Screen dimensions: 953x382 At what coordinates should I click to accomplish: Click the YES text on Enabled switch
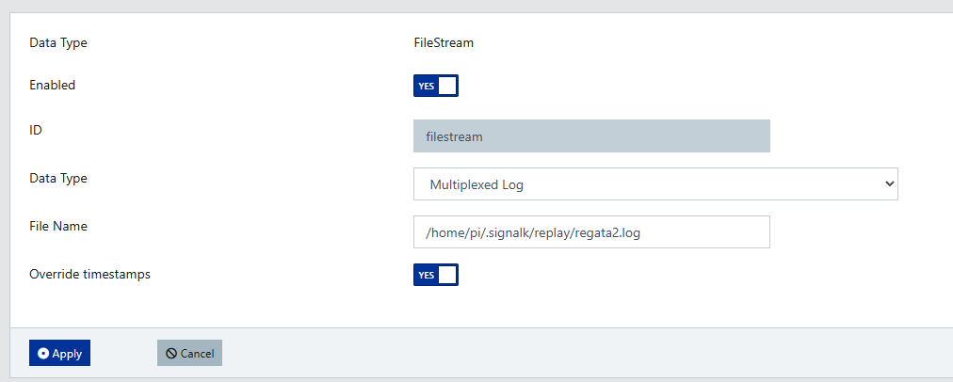point(426,86)
